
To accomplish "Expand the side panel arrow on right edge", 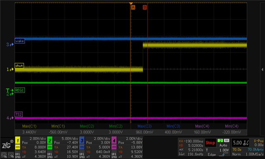I will [262, 70].
